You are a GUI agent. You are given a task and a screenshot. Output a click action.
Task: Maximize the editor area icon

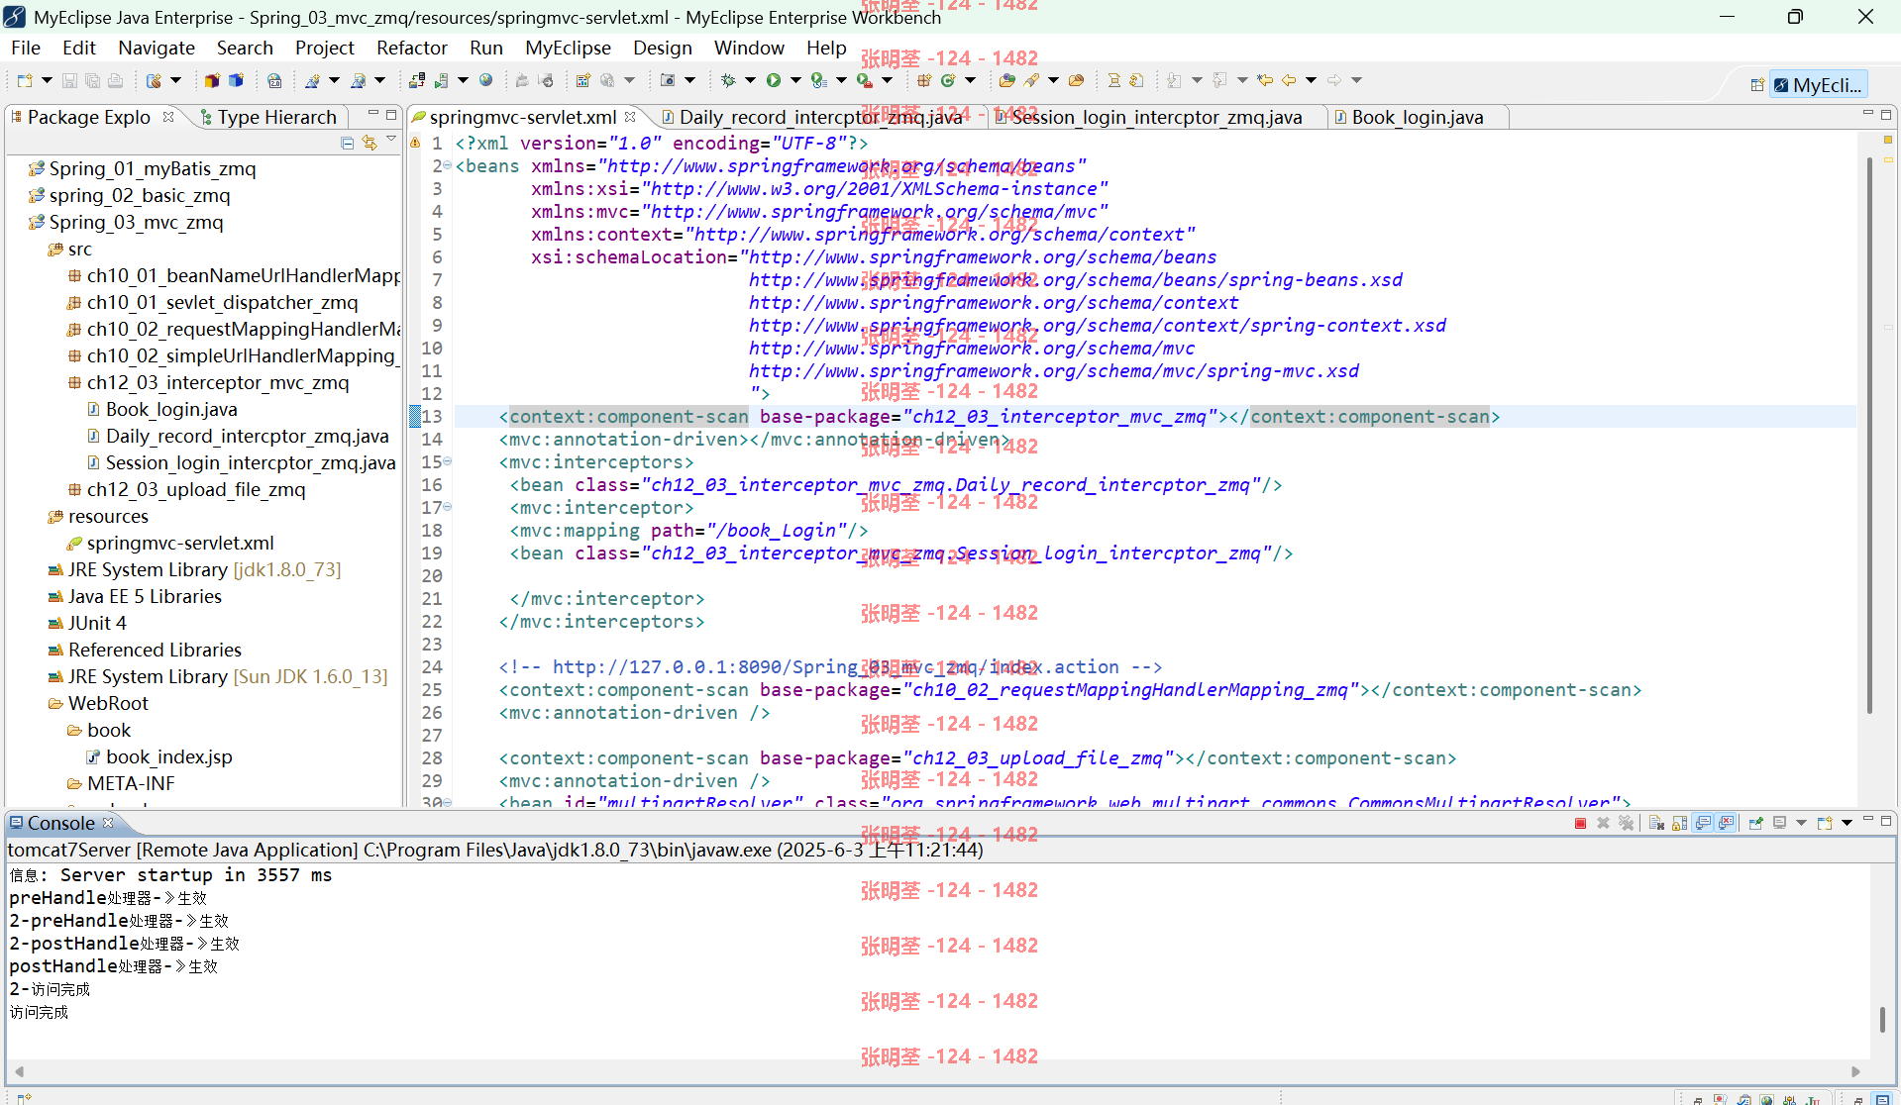click(1886, 115)
